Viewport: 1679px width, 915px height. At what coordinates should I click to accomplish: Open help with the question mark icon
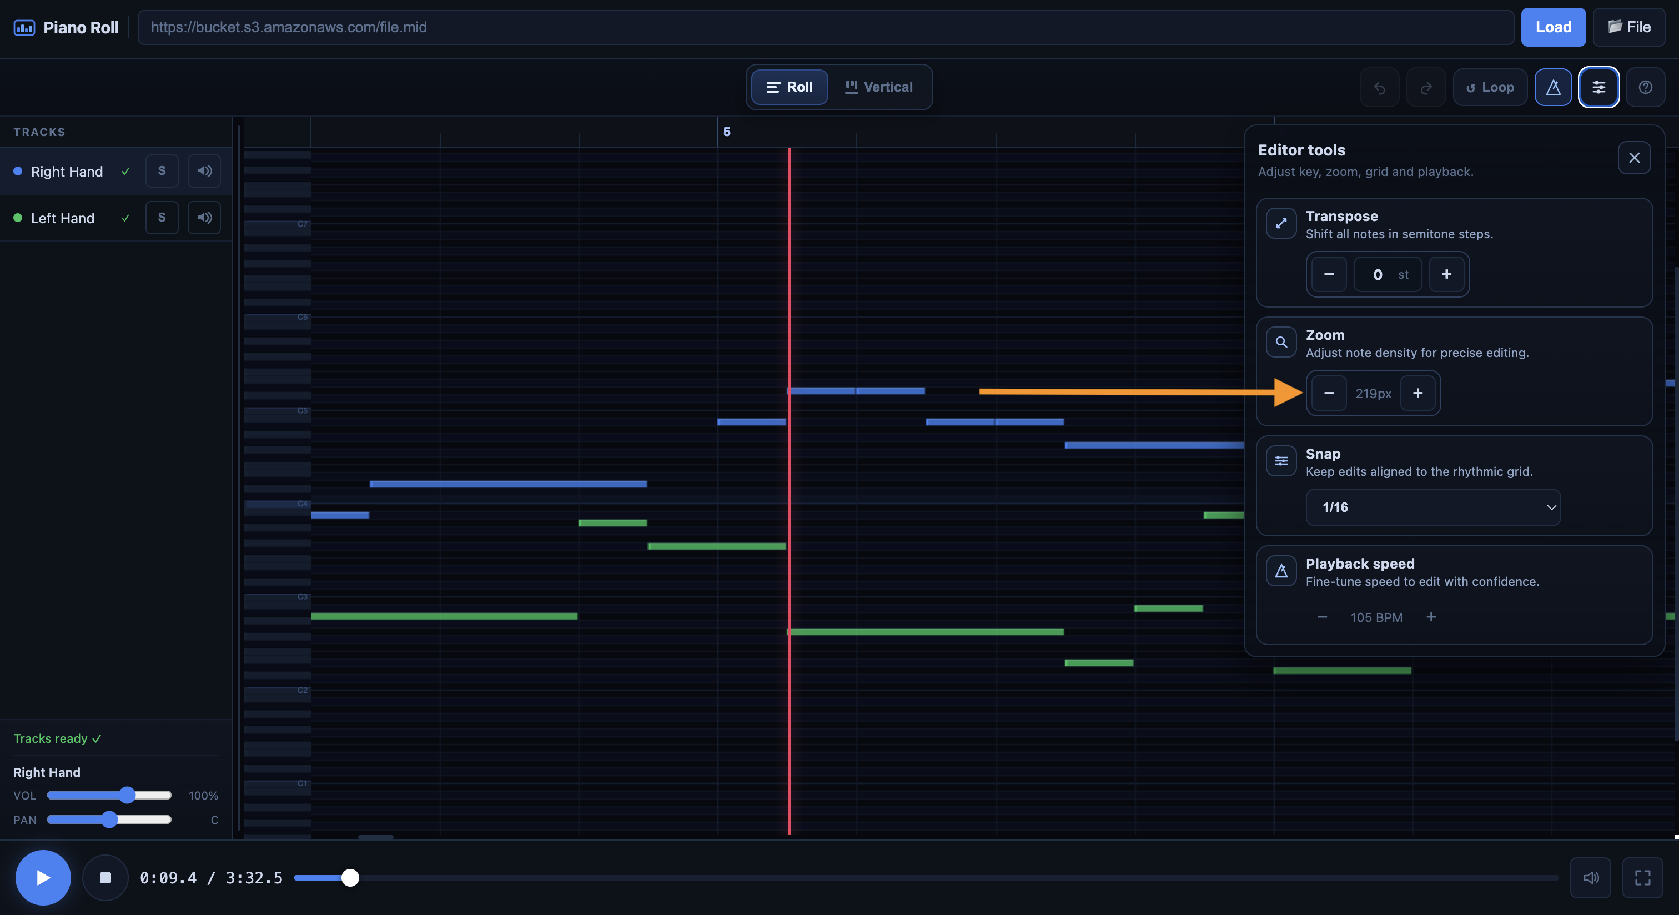click(x=1645, y=87)
